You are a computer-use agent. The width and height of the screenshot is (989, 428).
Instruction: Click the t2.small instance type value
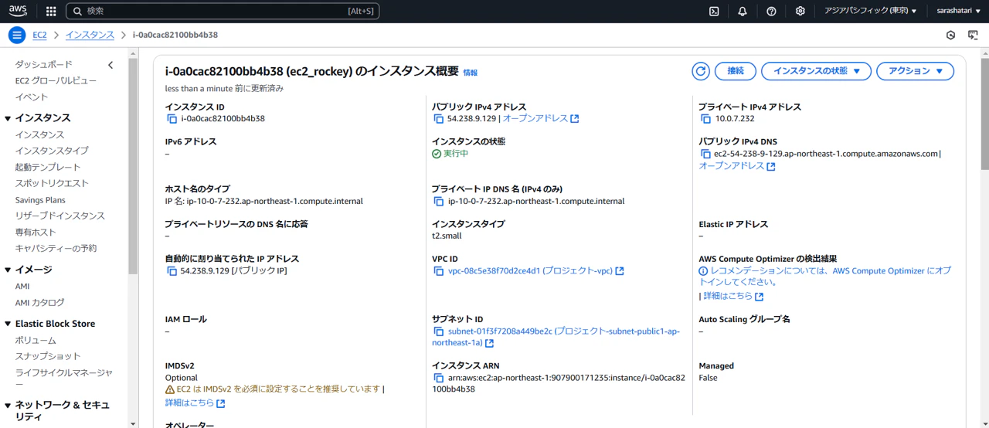coord(447,236)
